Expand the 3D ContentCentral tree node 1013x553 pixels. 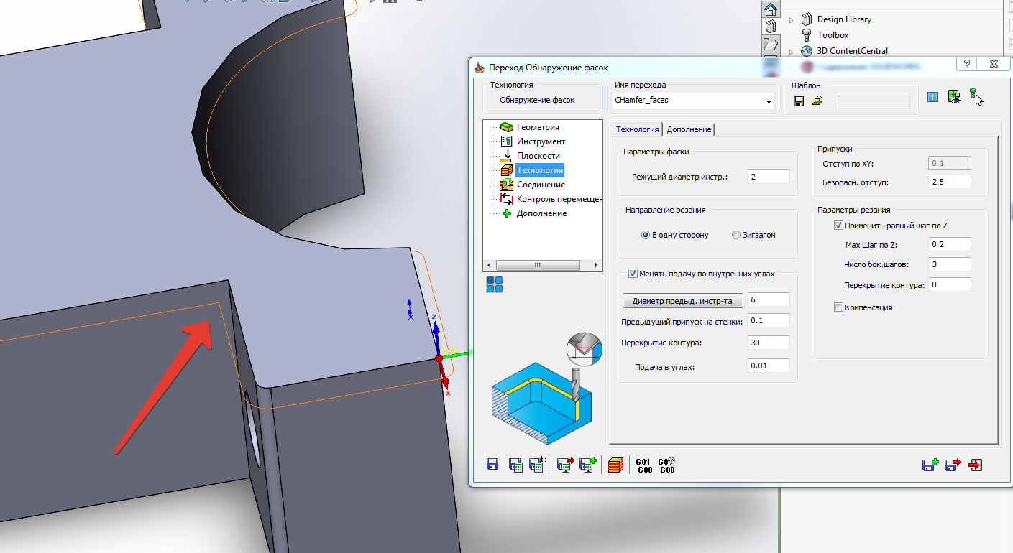pos(791,51)
